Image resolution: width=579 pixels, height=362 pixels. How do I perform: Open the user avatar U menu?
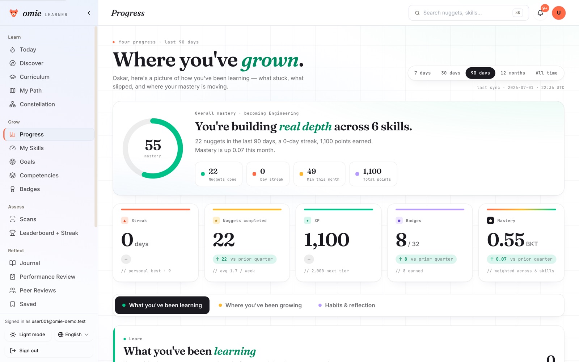559,13
